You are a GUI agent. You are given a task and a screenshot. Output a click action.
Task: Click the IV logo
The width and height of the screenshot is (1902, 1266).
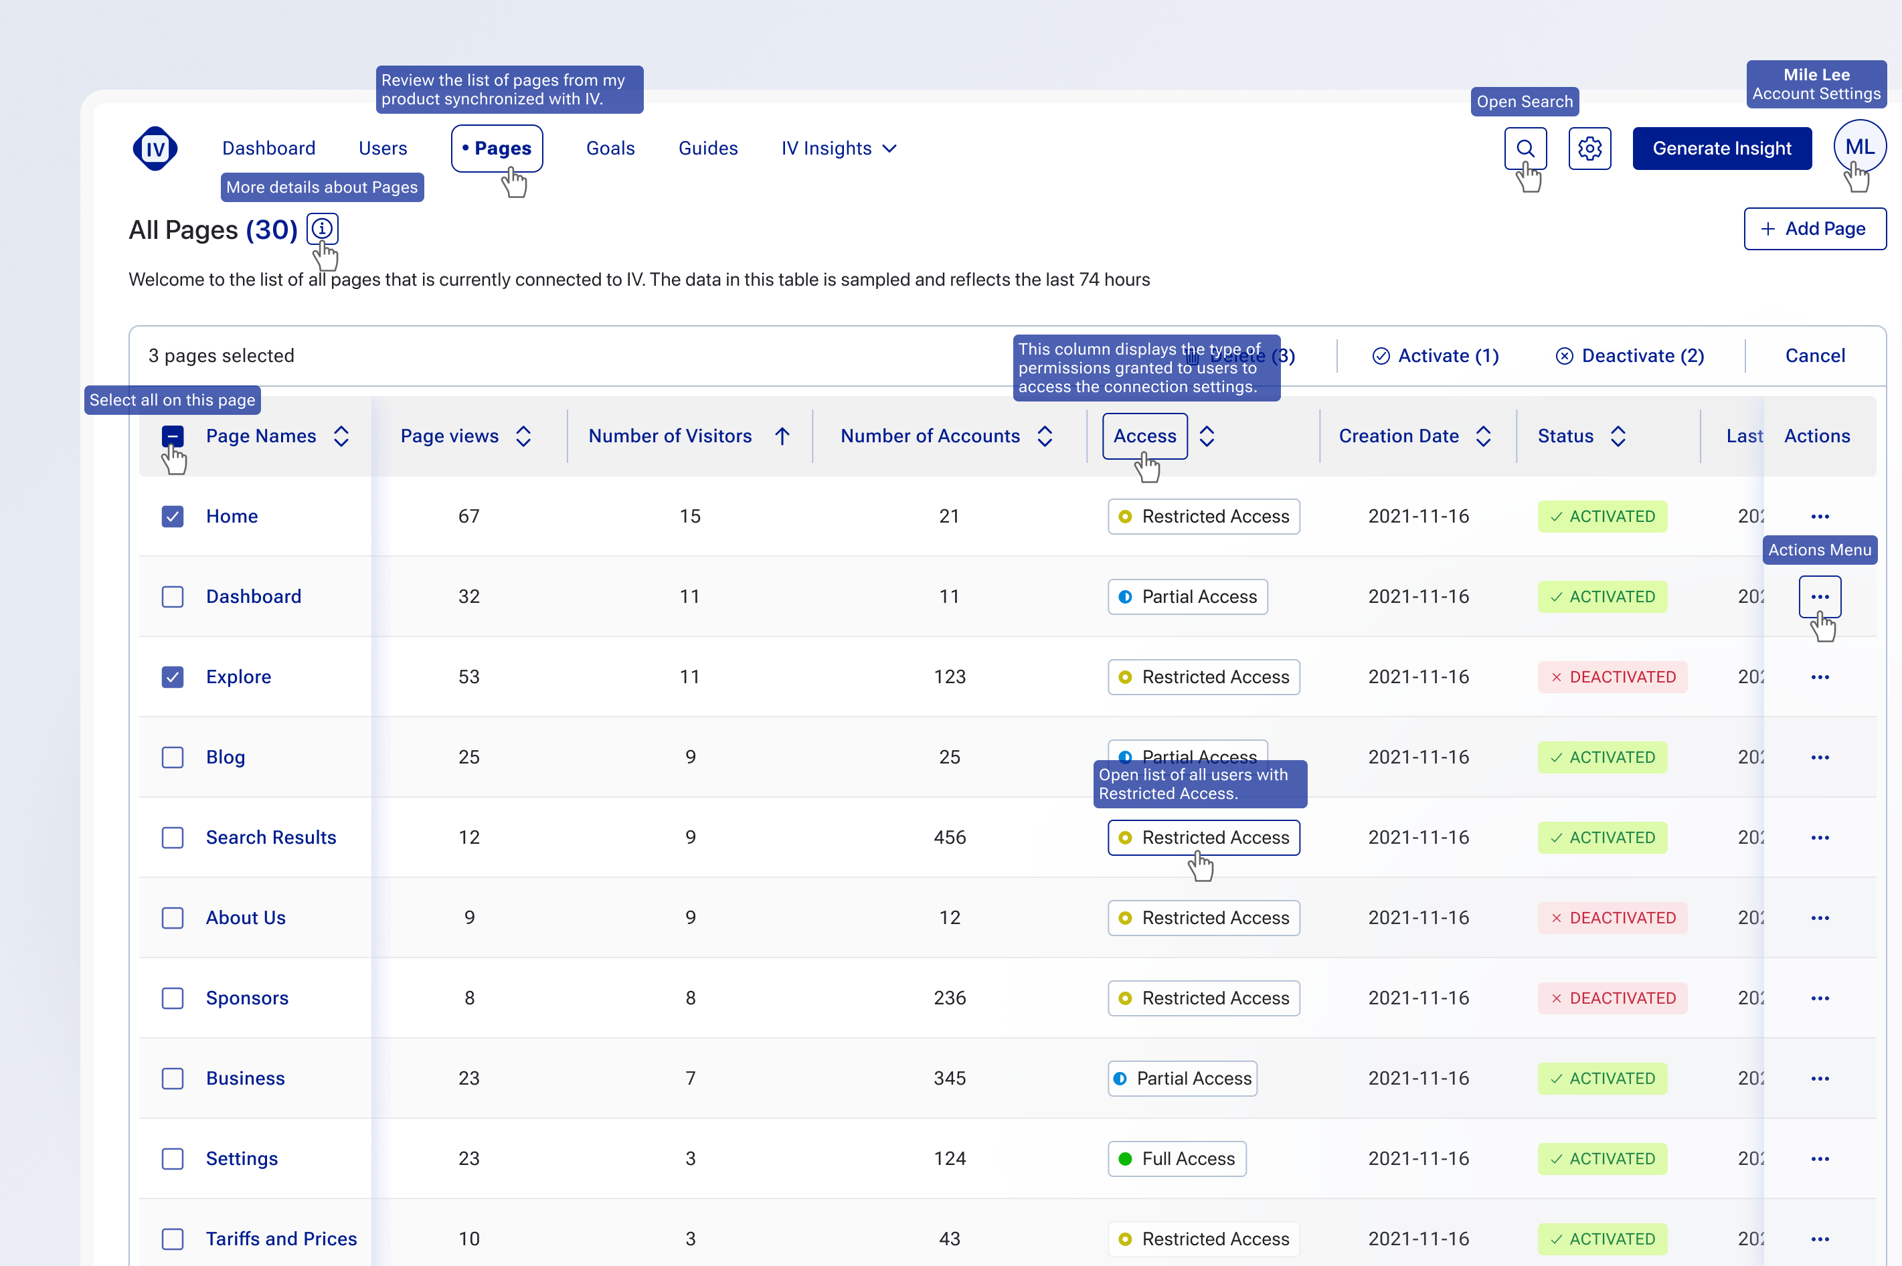click(155, 149)
